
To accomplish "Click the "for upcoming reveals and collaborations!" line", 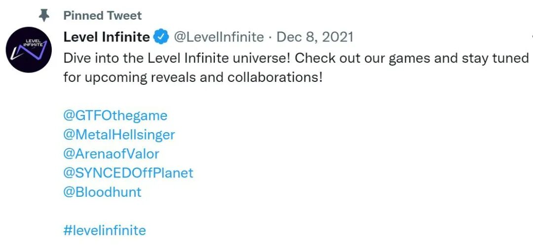I will tap(192, 77).
